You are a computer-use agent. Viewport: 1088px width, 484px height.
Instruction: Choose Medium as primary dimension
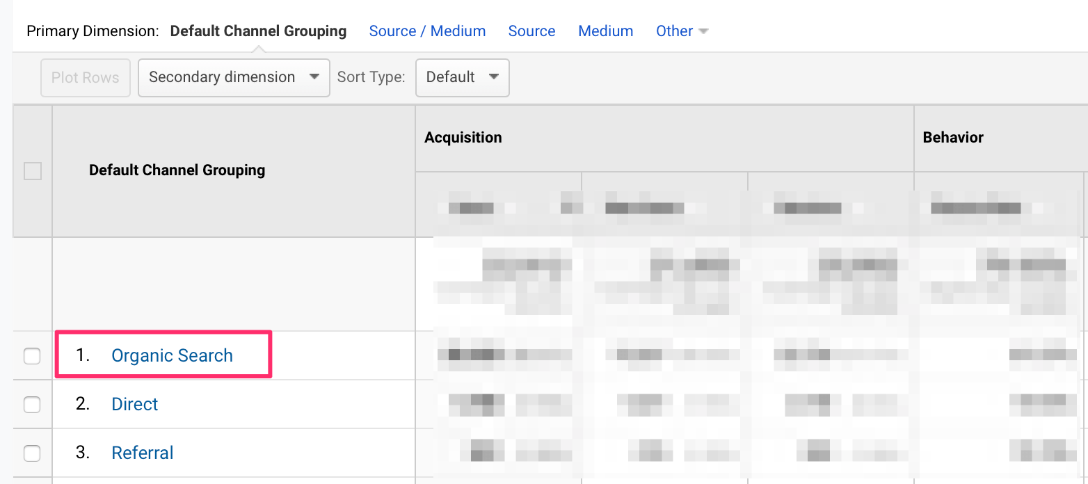(605, 31)
